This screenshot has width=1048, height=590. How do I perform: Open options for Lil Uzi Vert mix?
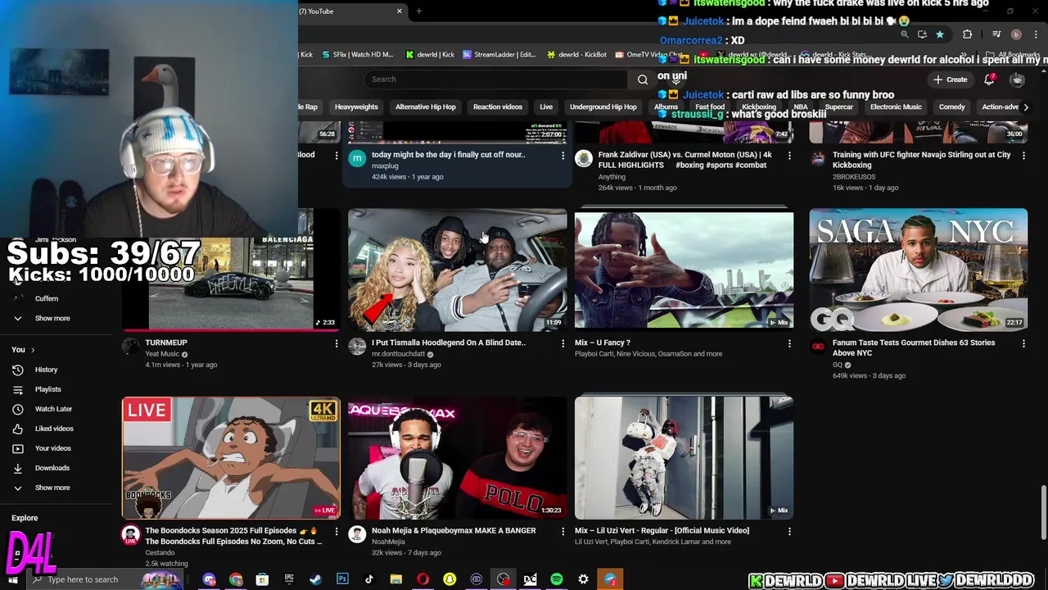tap(789, 531)
